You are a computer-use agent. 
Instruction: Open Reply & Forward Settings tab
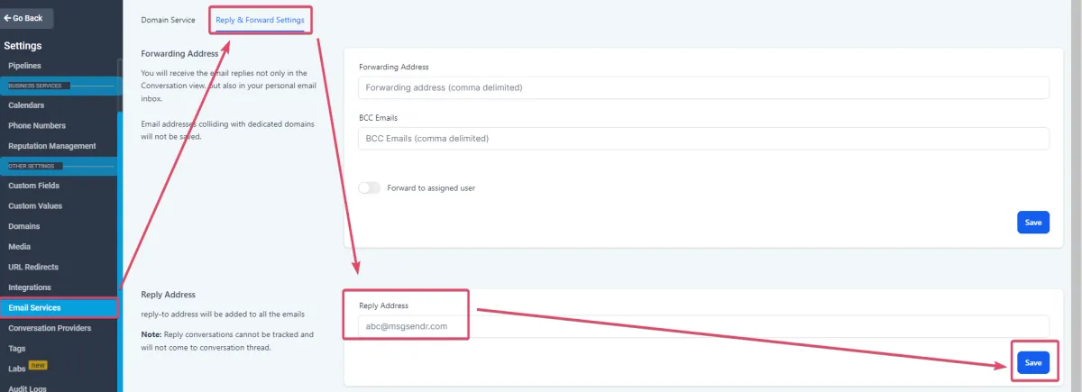260,20
